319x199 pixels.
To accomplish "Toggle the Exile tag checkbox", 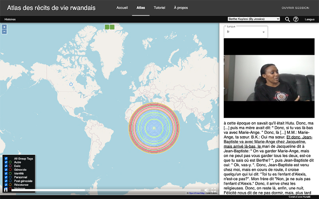I will (6, 166).
